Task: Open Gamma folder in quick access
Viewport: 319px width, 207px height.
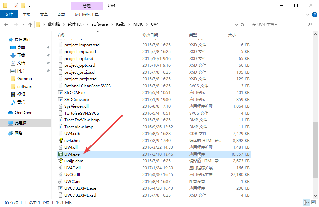Action: pos(21,79)
